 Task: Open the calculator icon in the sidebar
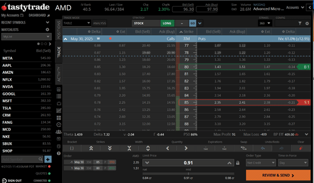point(59,89)
